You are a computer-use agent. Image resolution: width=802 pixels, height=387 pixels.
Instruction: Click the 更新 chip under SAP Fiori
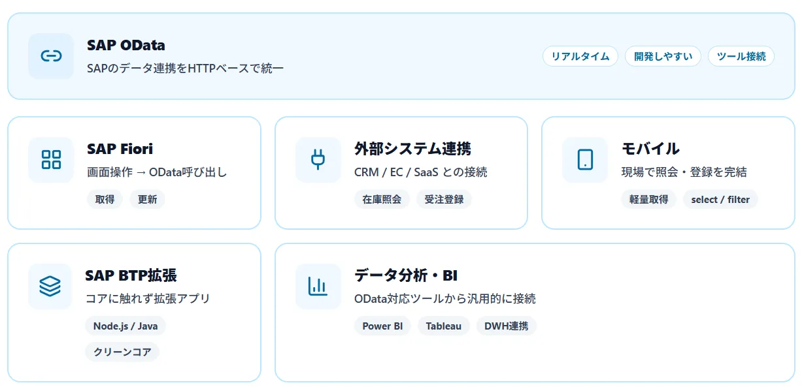click(147, 200)
